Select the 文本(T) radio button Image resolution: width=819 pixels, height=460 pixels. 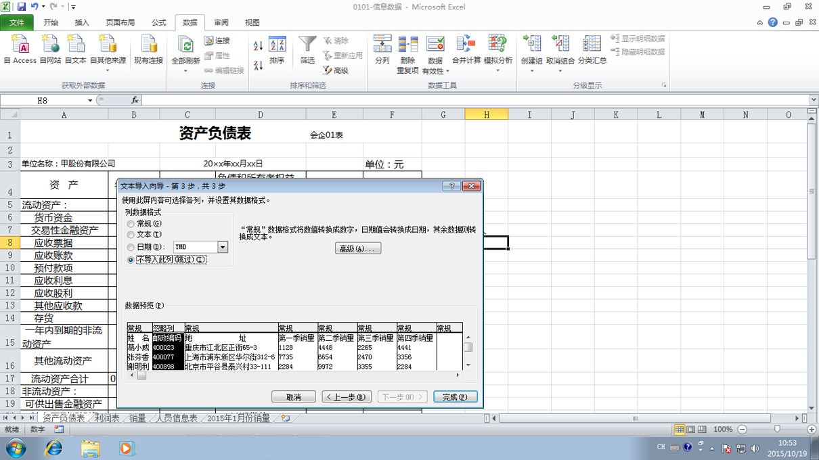click(131, 235)
